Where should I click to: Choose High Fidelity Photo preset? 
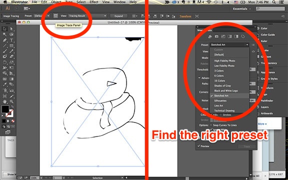point(224,61)
